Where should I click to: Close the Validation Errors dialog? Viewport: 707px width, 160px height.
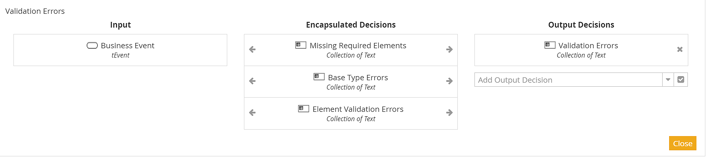click(x=683, y=143)
